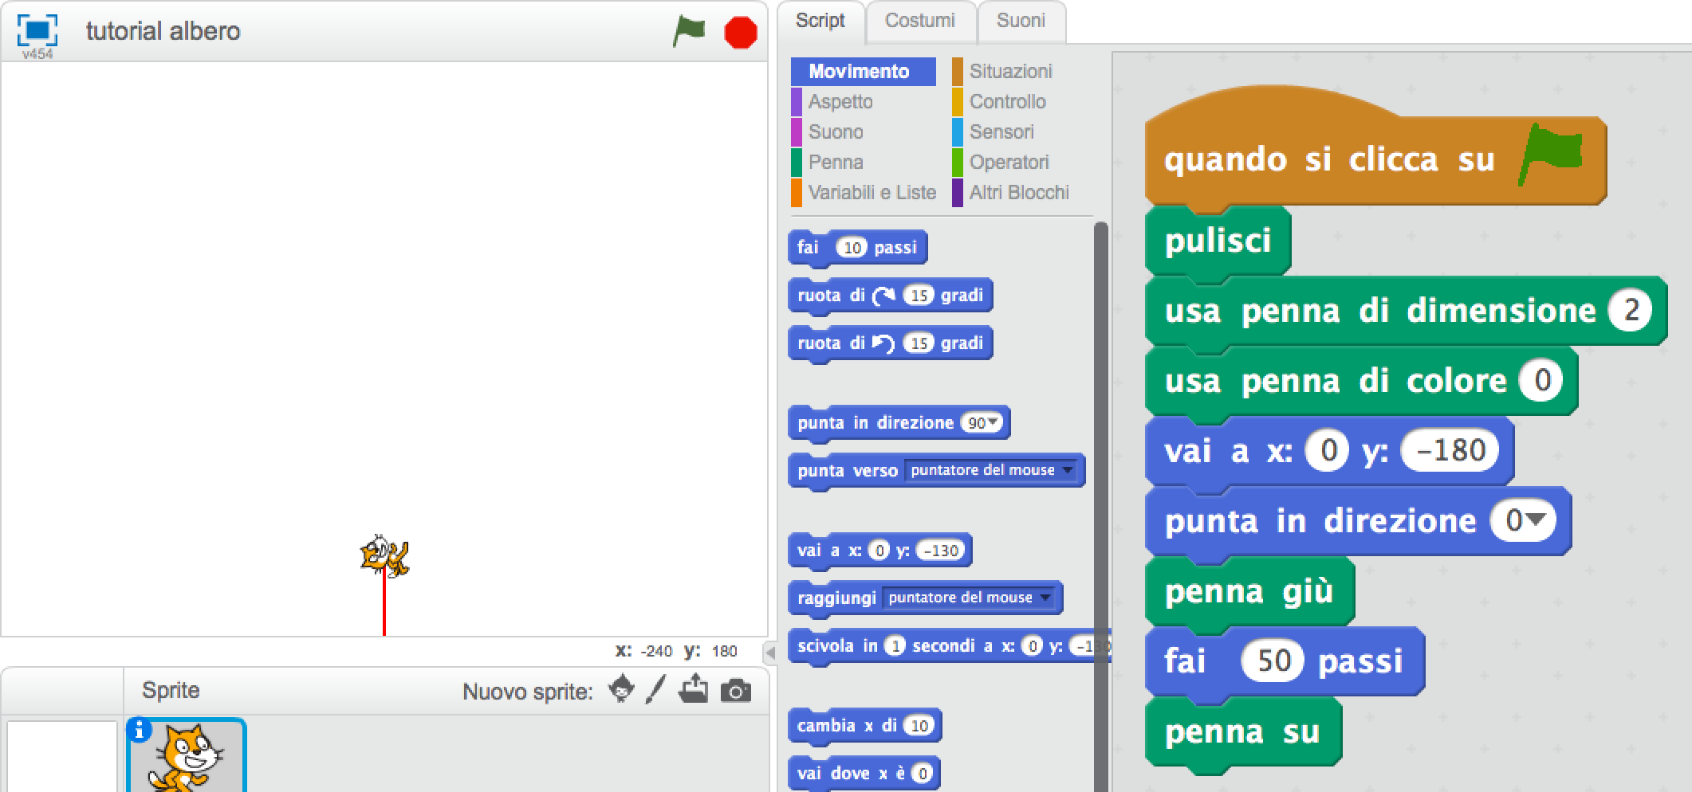Select the white stage backdrop thumbnail
This screenshot has height=792, width=1692.
tap(62, 757)
